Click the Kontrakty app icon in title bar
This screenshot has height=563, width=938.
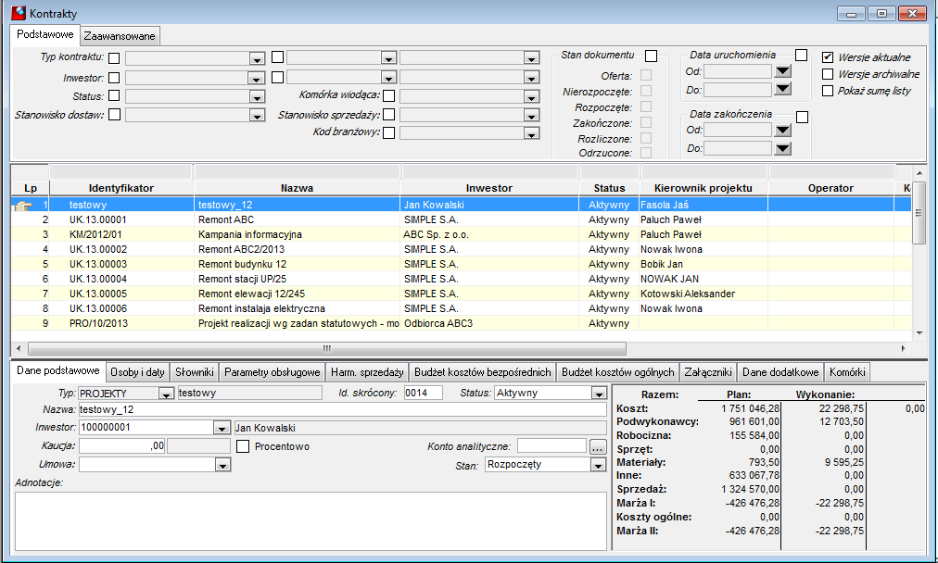(x=19, y=13)
